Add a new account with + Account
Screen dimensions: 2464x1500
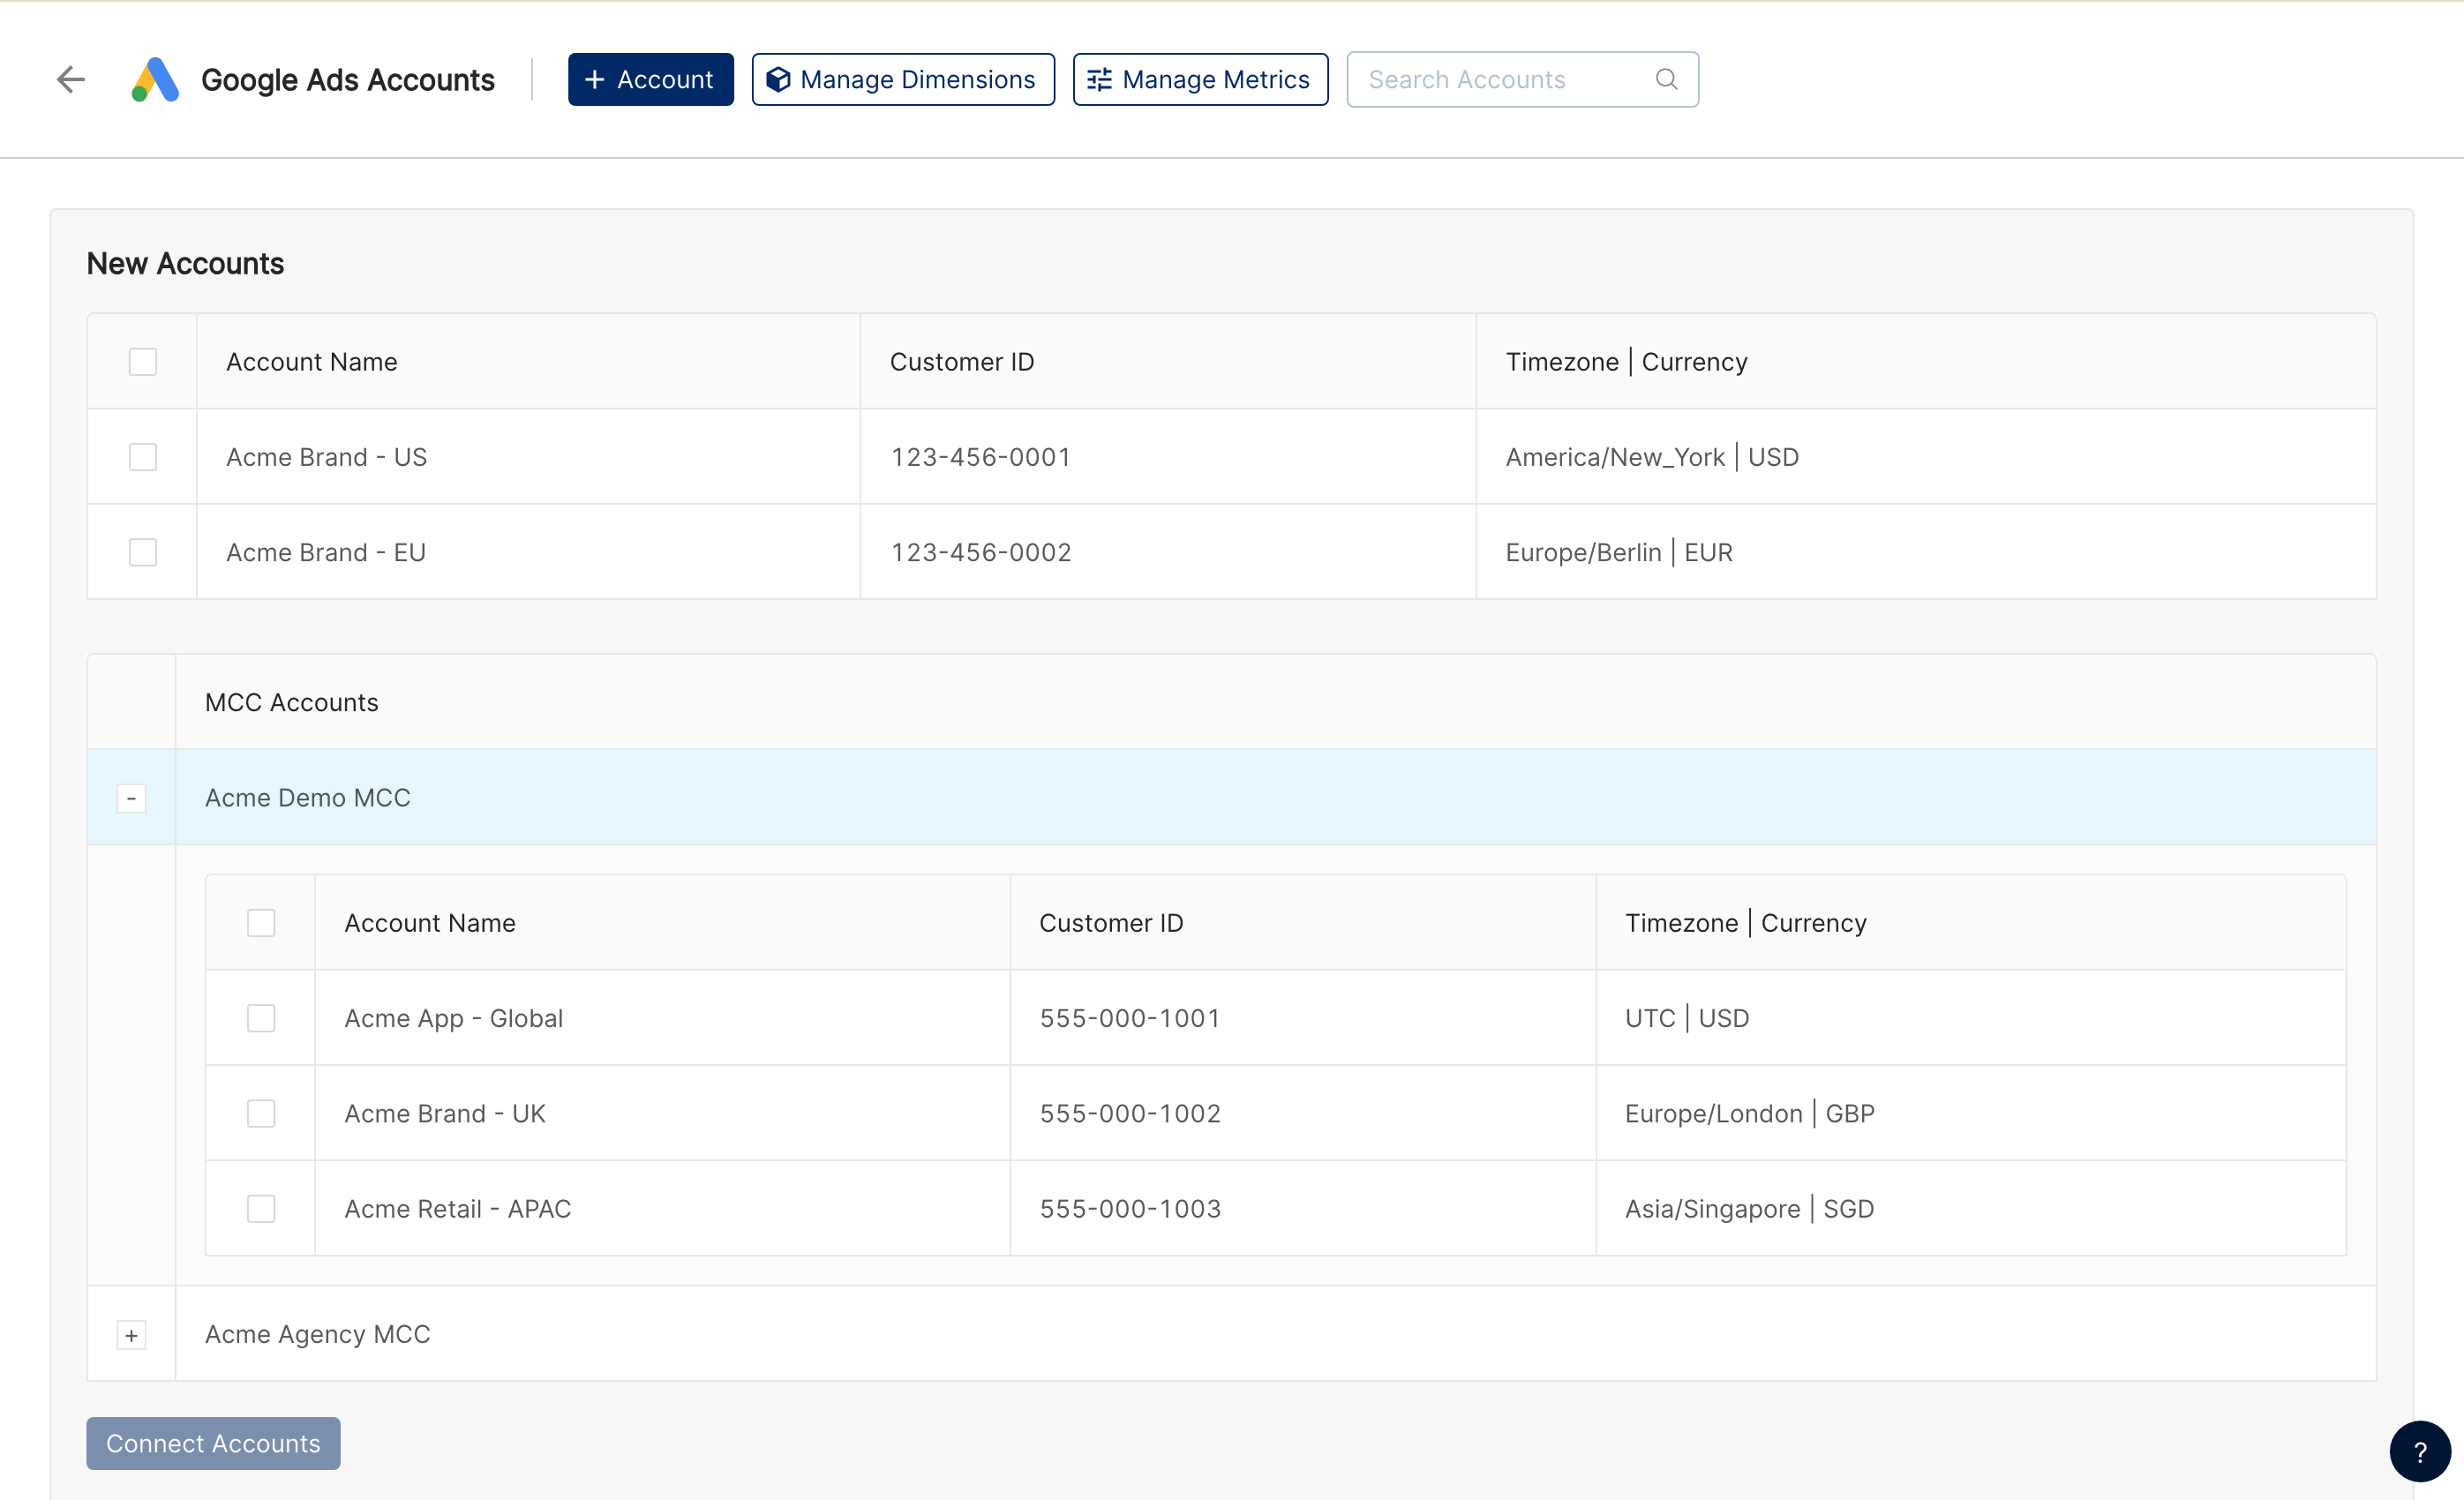tap(651, 79)
